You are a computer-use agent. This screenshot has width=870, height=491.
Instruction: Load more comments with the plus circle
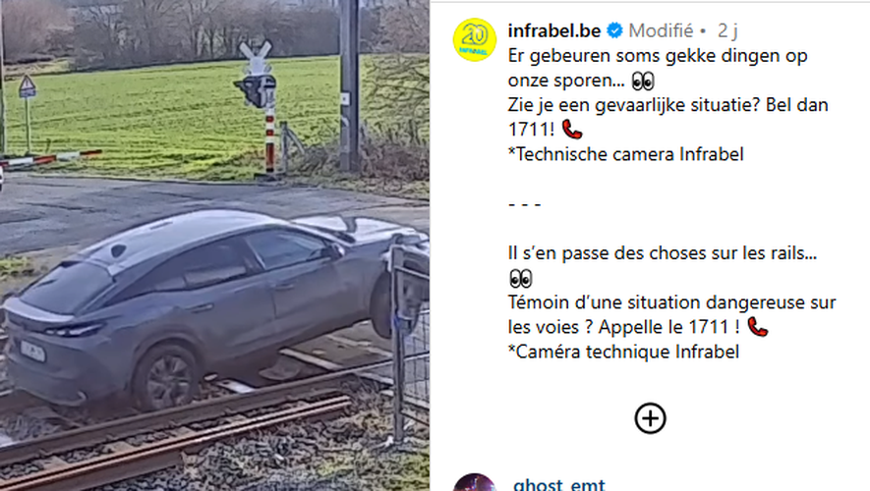(650, 418)
